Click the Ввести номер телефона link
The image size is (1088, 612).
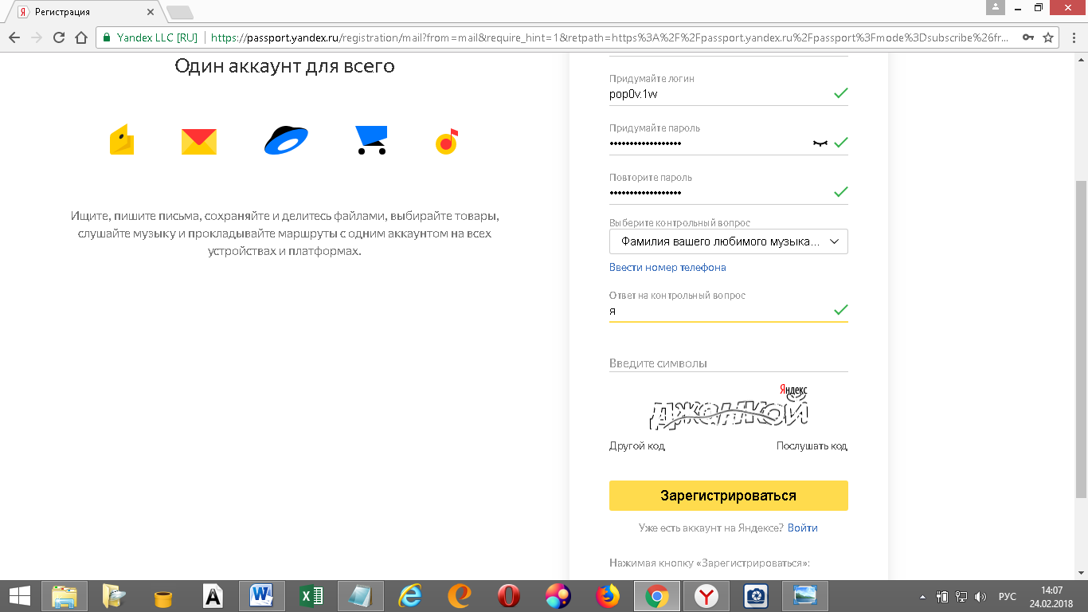(667, 268)
